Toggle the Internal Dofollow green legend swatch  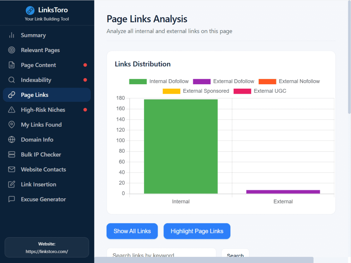138,82
